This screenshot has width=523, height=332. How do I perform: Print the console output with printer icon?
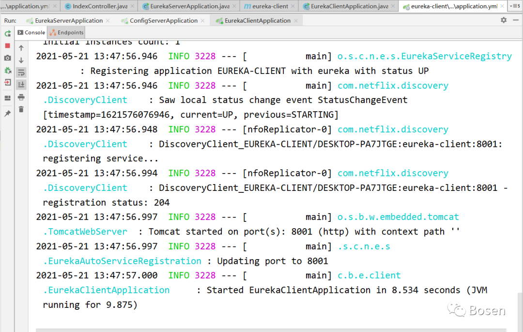coord(21,97)
